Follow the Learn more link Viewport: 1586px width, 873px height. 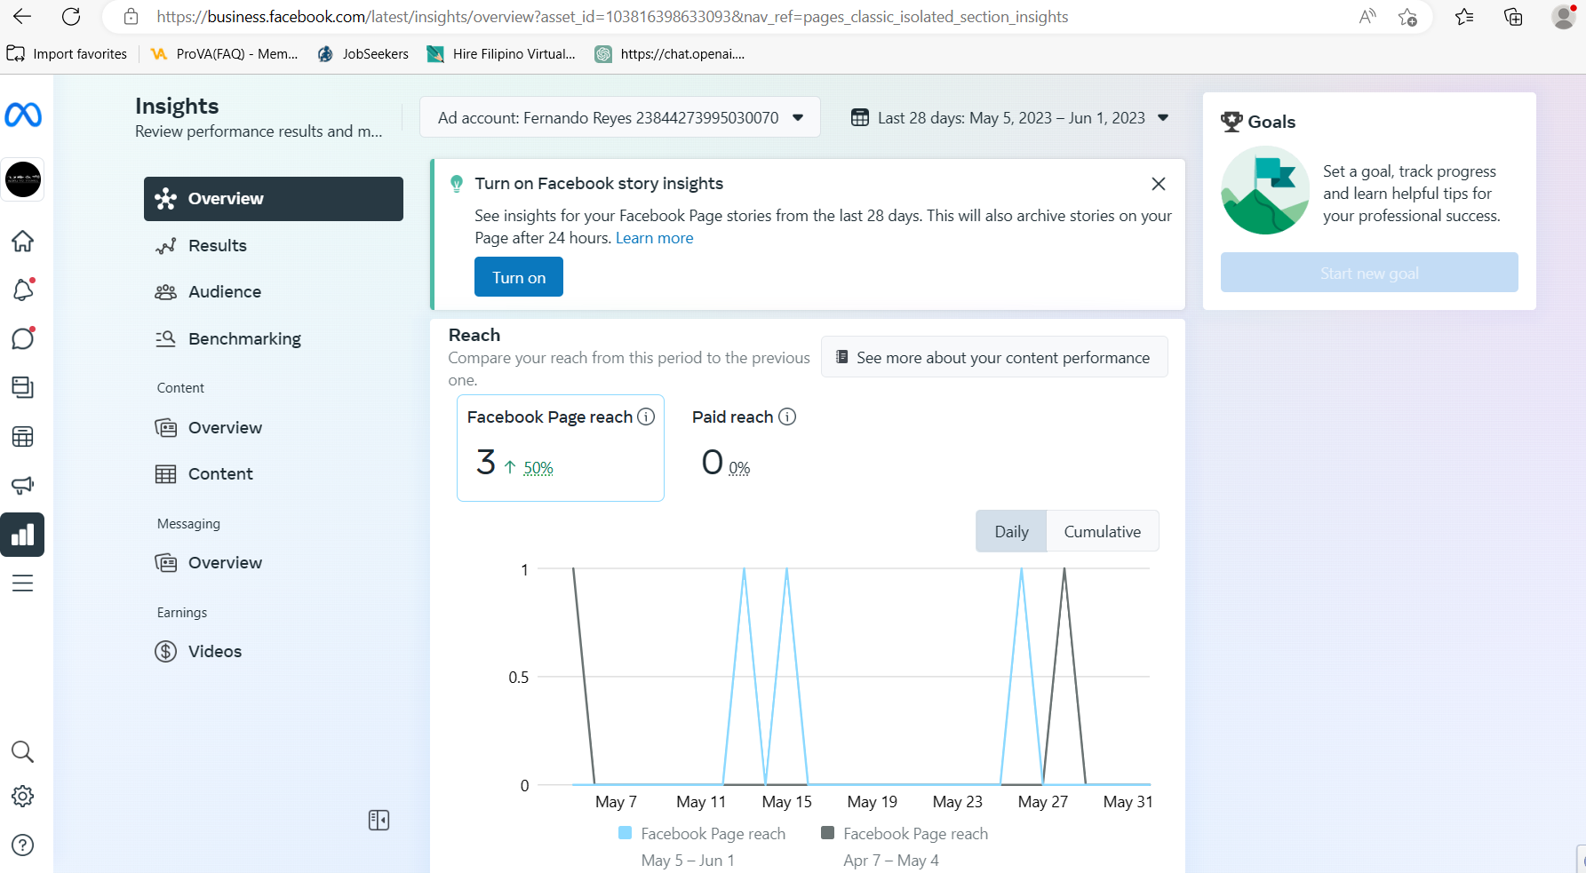click(655, 238)
